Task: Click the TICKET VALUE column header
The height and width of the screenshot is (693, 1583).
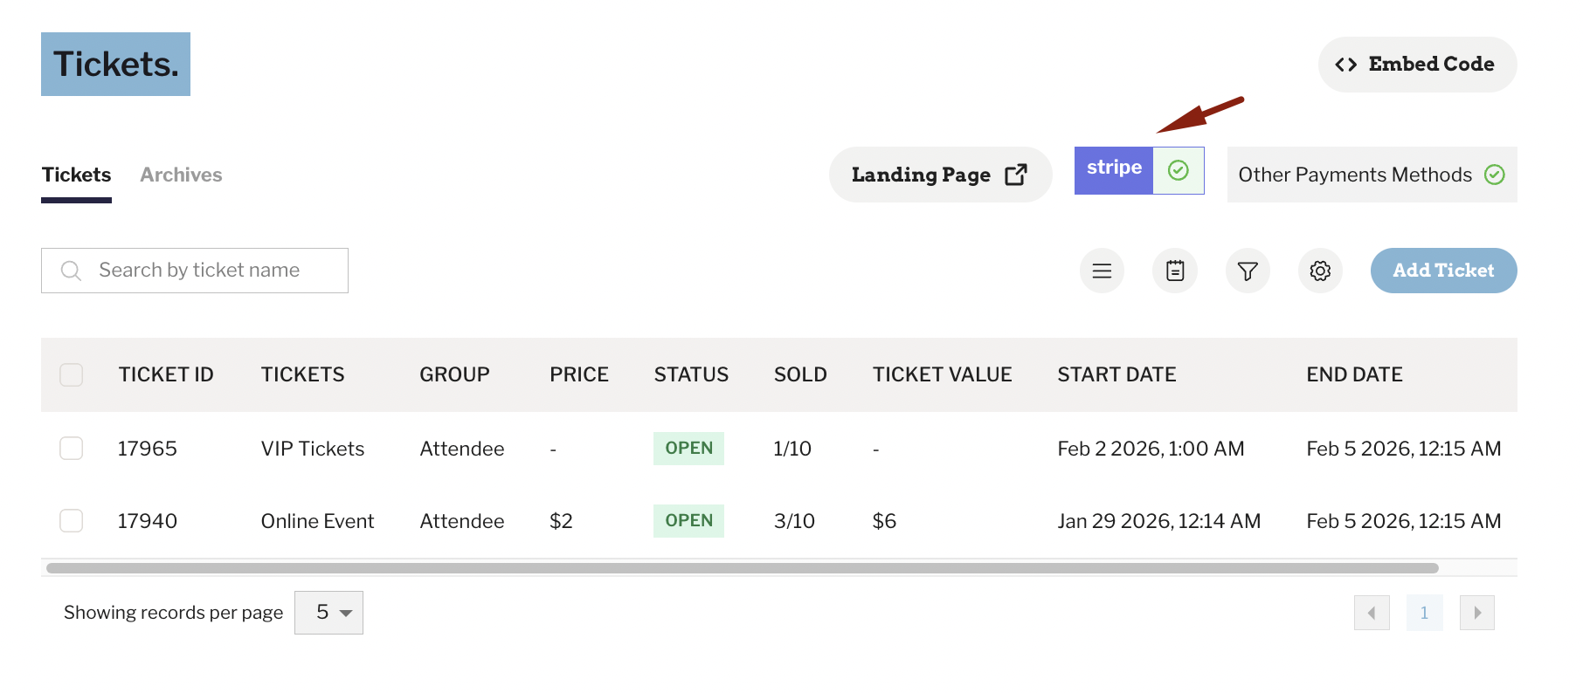Action: pos(942,374)
